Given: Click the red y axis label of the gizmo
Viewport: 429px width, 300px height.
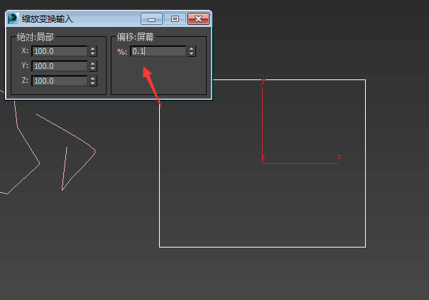Looking at the screenshot, I should tap(264, 82).
